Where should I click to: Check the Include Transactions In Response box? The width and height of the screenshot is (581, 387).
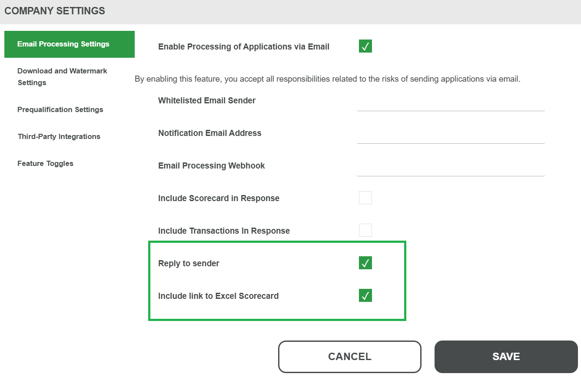pyautogui.click(x=365, y=230)
